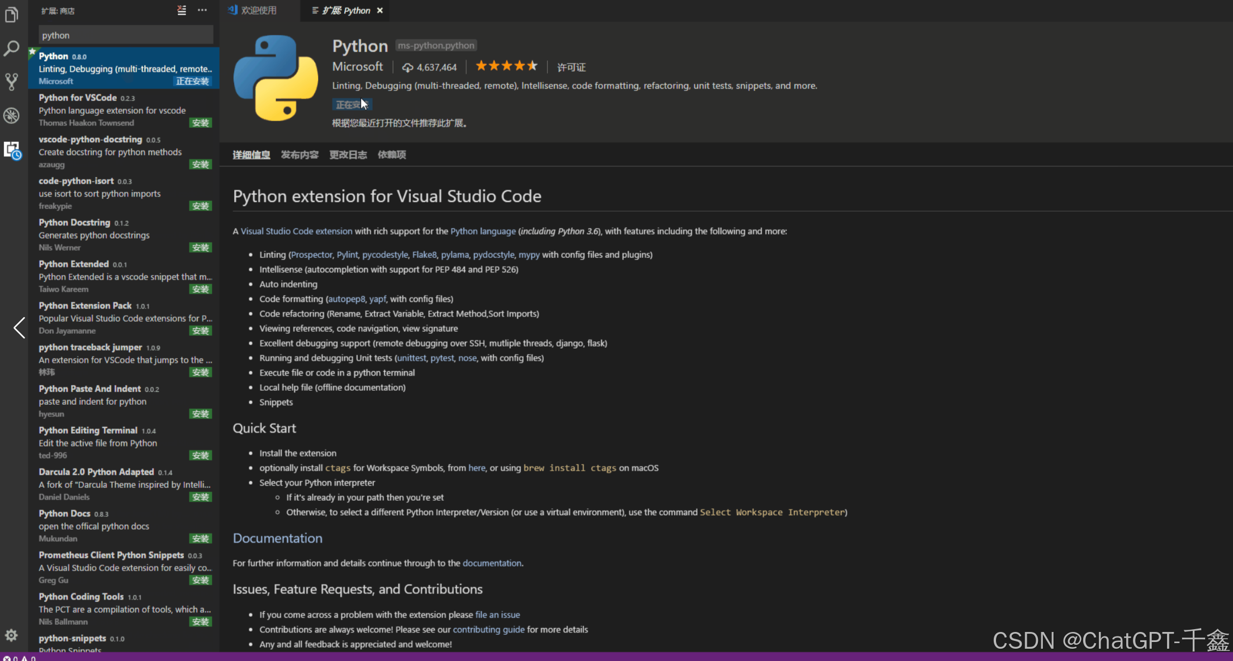Click the 许可证 license link

point(571,68)
